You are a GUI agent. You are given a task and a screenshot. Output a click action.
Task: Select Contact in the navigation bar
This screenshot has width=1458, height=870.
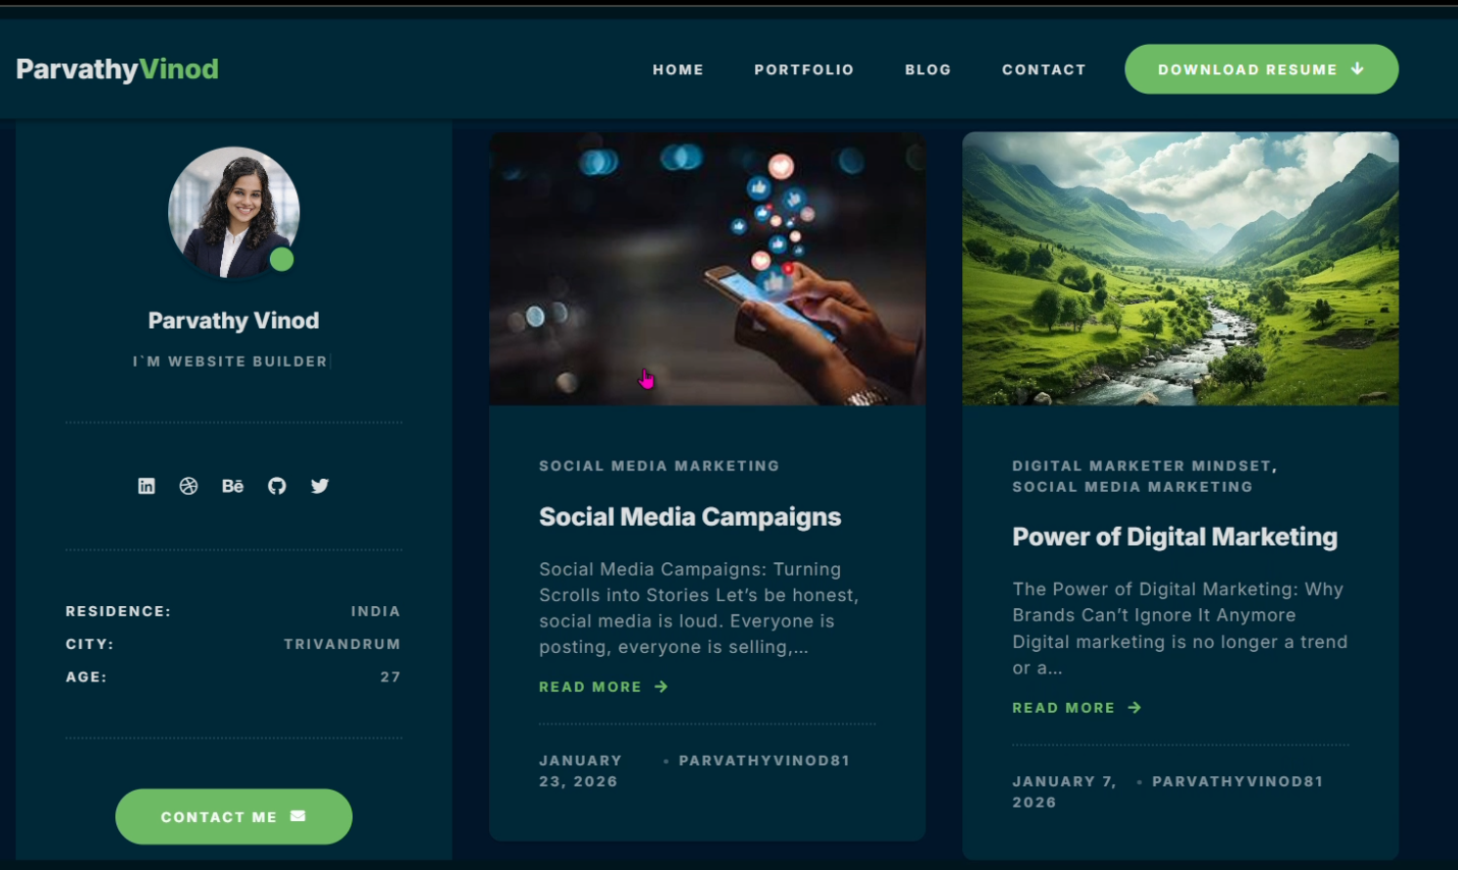click(x=1043, y=69)
